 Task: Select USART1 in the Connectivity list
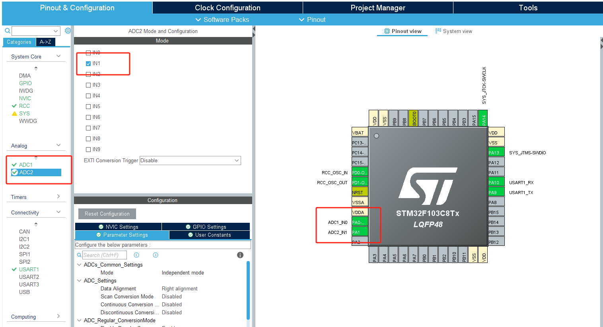click(29, 269)
